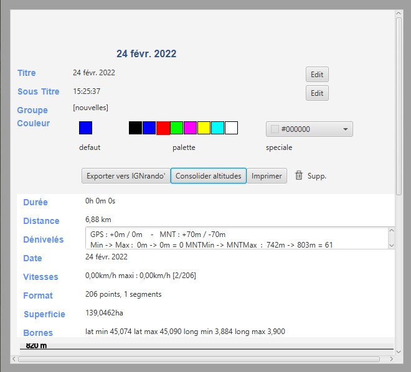Pick the magenta palette swatch

[x=191, y=128]
